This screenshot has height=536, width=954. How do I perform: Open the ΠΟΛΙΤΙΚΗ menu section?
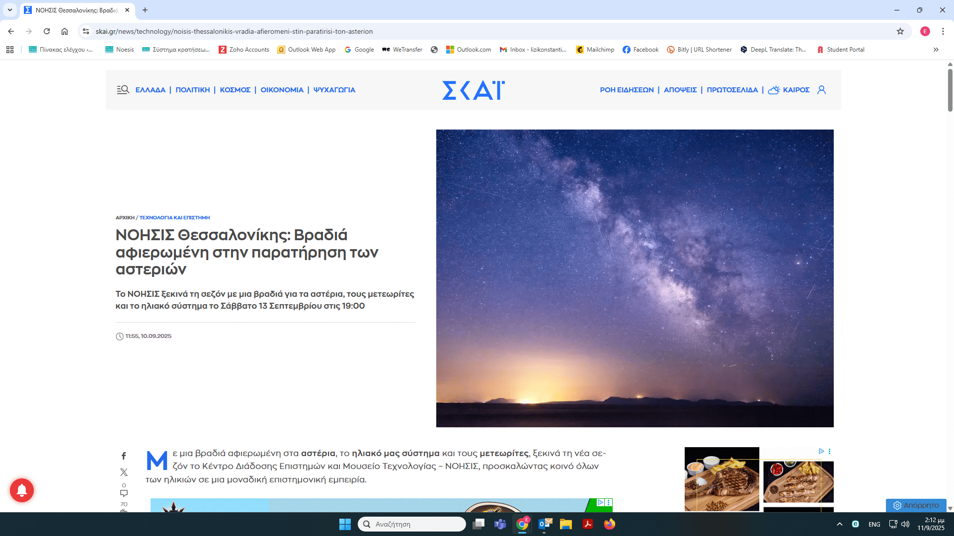192,90
